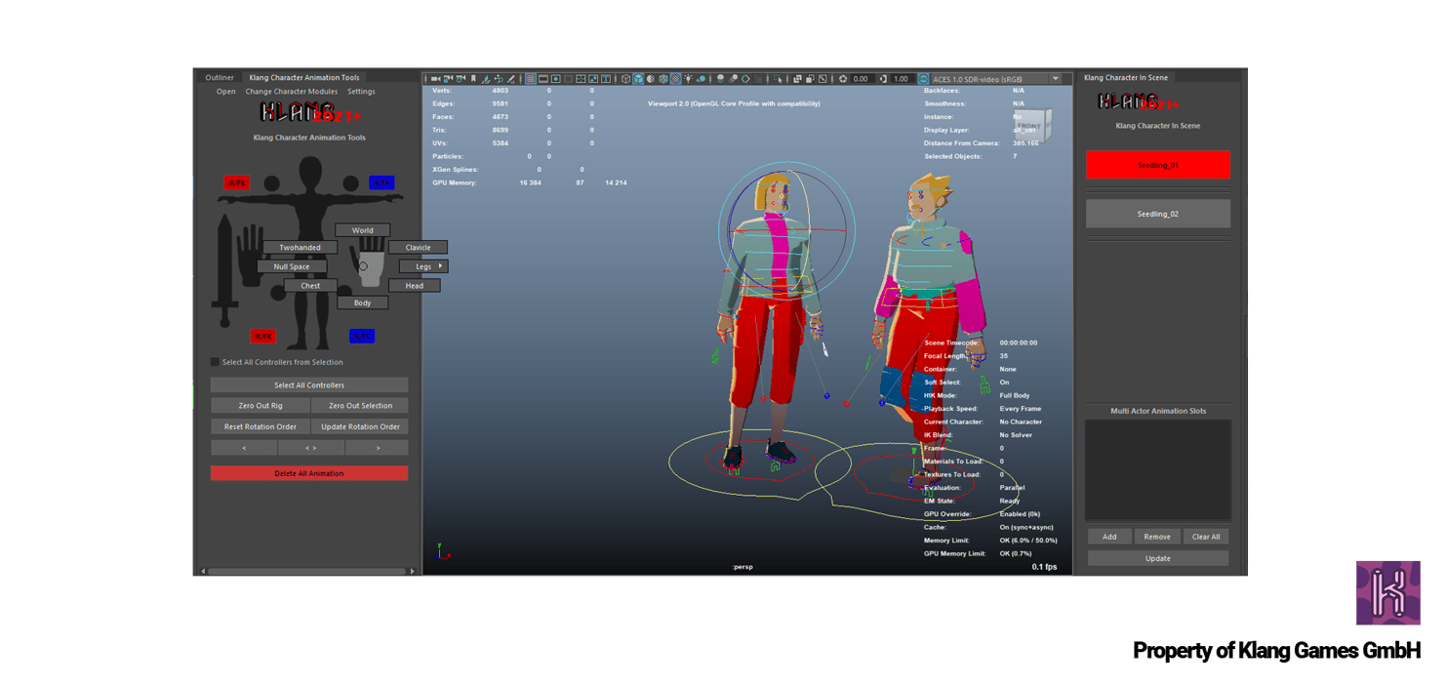The image size is (1446, 686).
Task: Toggle viewport wireframe cube icon
Action: pos(625,79)
